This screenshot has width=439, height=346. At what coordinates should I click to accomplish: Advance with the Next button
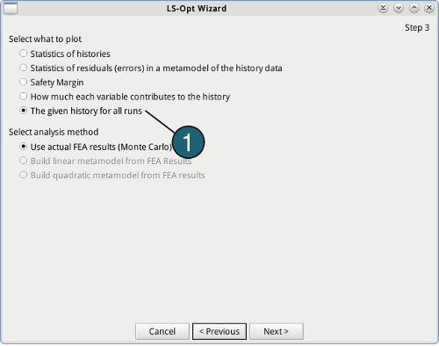[x=277, y=331]
